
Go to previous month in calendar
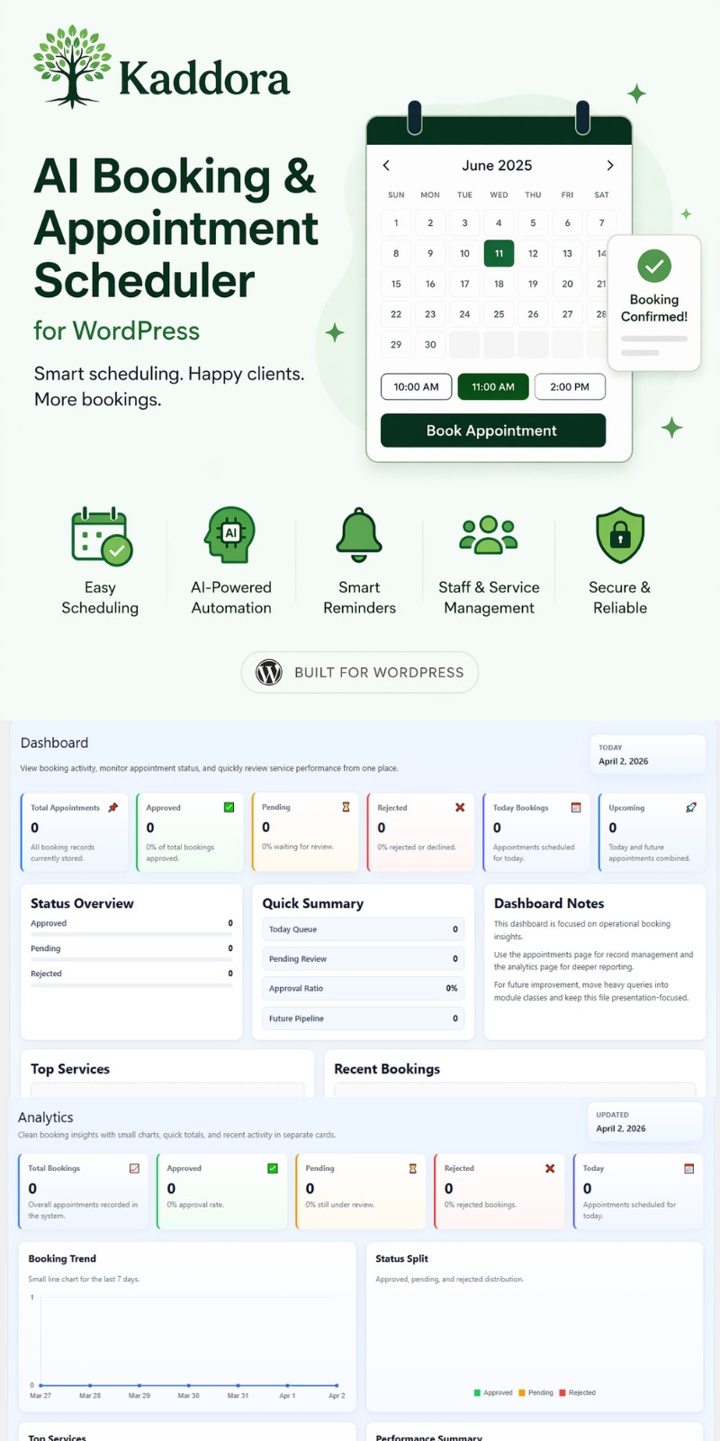tap(387, 166)
